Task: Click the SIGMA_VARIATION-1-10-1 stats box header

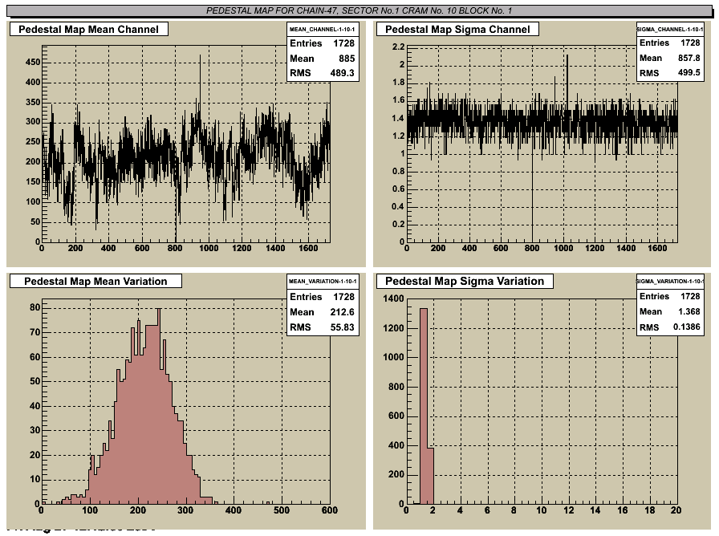Action: coord(670,281)
